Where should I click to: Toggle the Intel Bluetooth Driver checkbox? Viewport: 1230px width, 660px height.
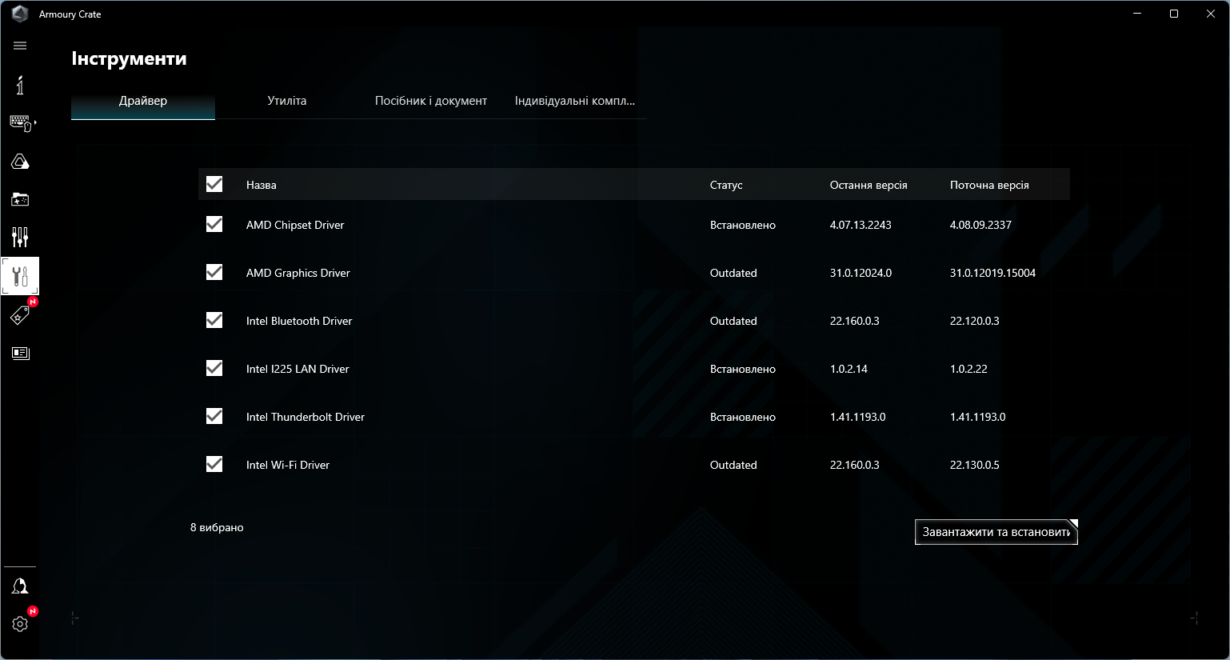point(214,320)
